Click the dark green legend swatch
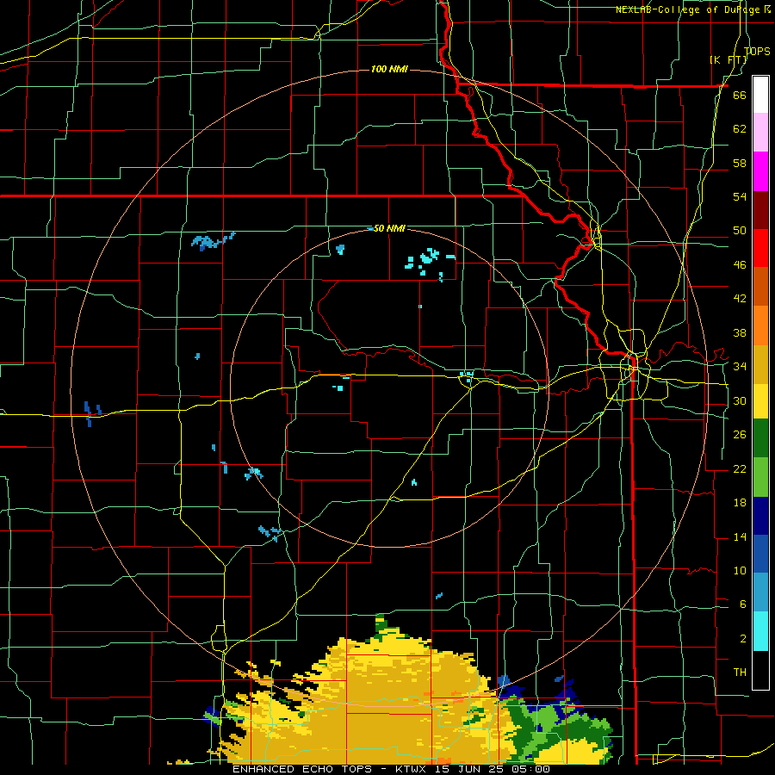The image size is (775, 775). 760,438
